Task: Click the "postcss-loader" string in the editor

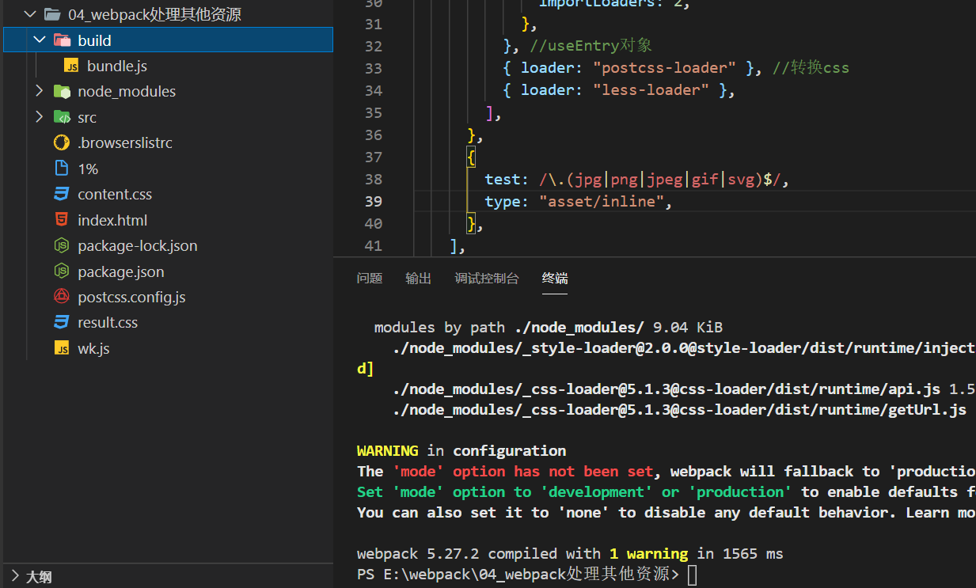Action: click(x=665, y=68)
